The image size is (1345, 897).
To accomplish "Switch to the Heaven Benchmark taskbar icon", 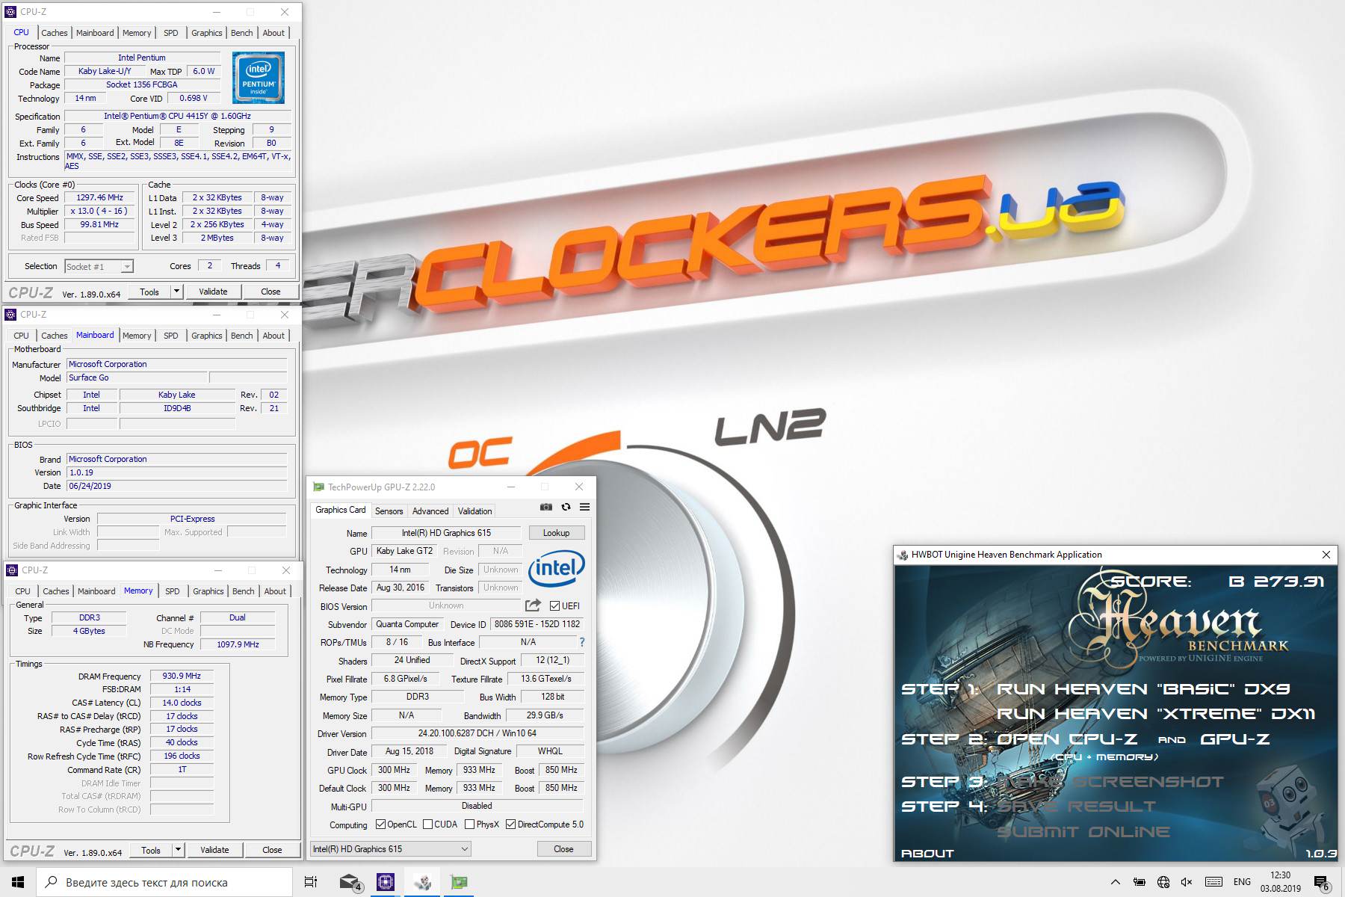I will coord(422,882).
